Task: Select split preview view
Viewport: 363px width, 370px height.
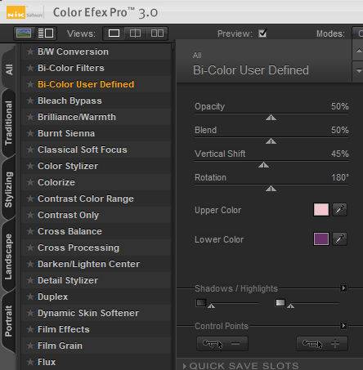Action: tap(135, 33)
